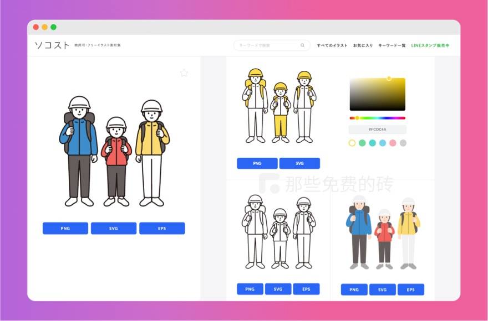The height and width of the screenshot is (321, 488).
Task: Click the #FCDC4A hex color field
Action: 377,130
